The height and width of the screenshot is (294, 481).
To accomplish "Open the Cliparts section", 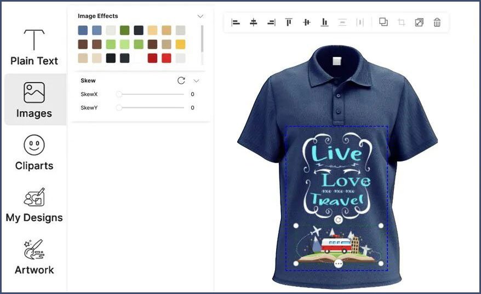I will pyautogui.click(x=34, y=153).
